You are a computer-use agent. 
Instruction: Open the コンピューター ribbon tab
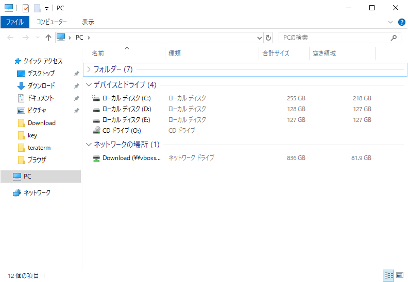(x=52, y=22)
